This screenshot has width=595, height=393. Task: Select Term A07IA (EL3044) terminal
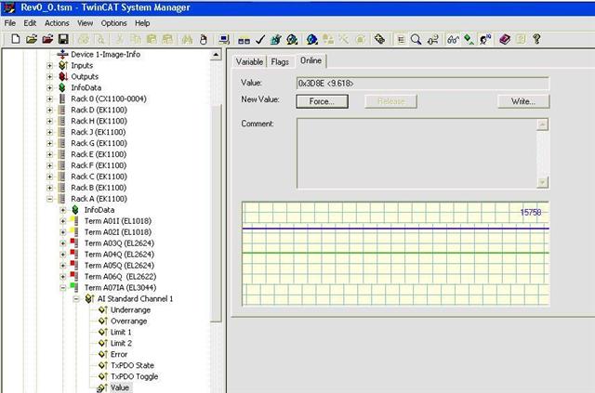point(120,287)
